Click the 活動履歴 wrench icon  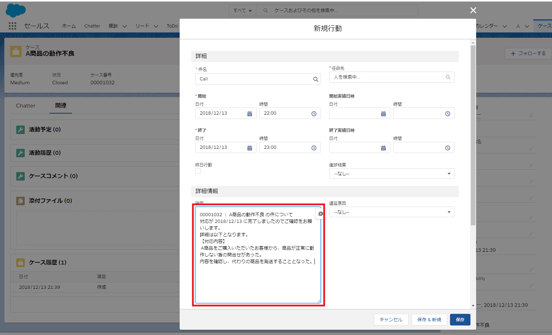(20, 153)
